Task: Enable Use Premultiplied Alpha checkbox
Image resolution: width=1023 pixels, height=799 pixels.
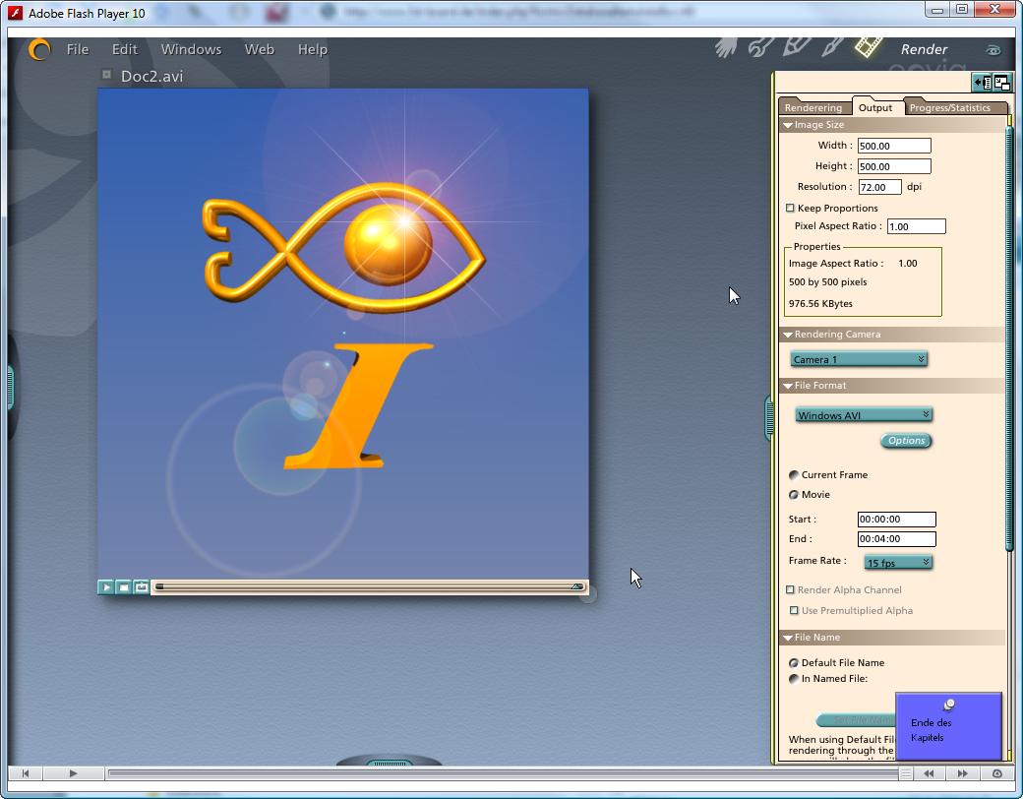Action: [794, 610]
